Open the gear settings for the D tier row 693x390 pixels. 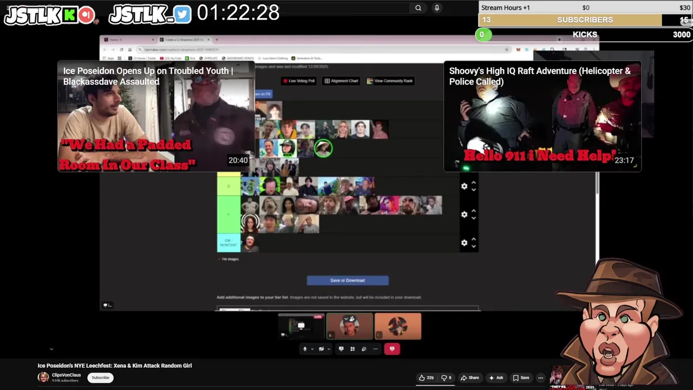(464, 186)
